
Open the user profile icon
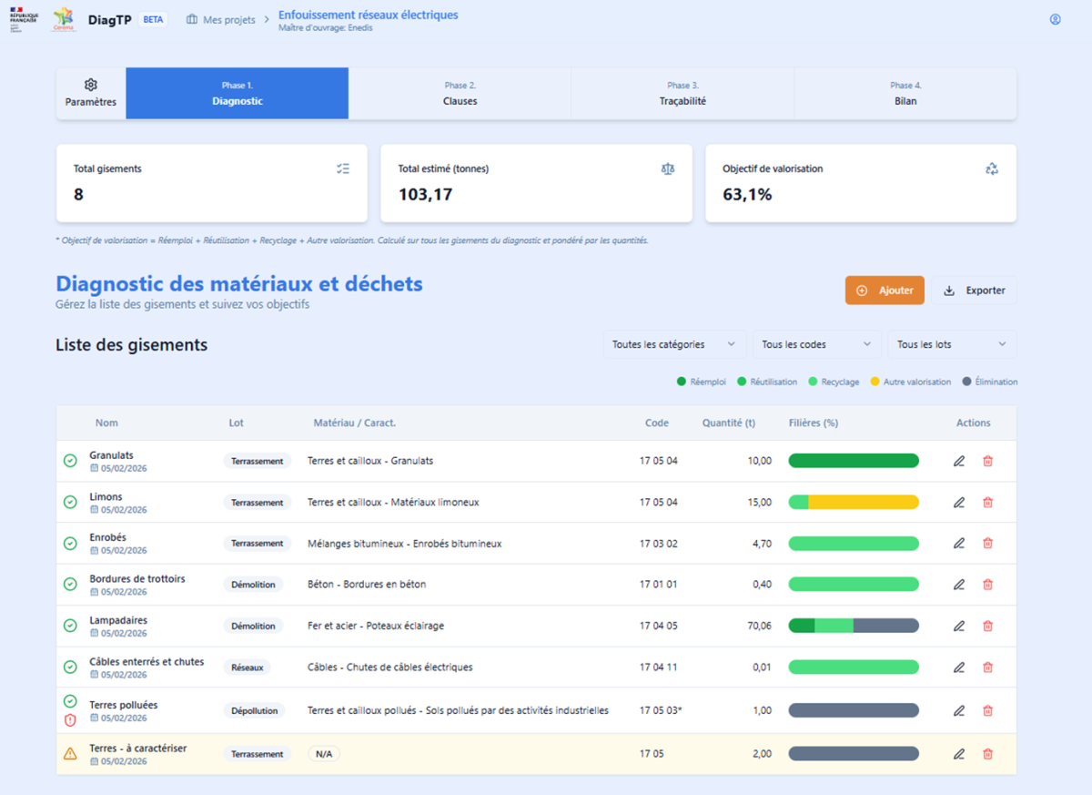point(1055,19)
